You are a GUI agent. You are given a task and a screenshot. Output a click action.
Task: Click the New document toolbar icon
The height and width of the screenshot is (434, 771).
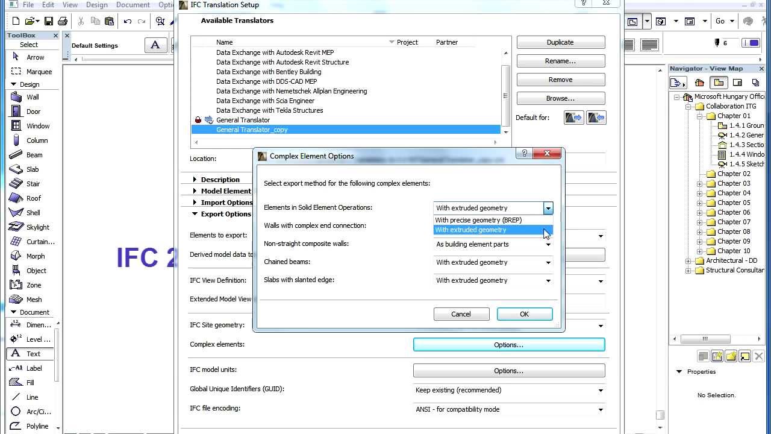coord(16,21)
